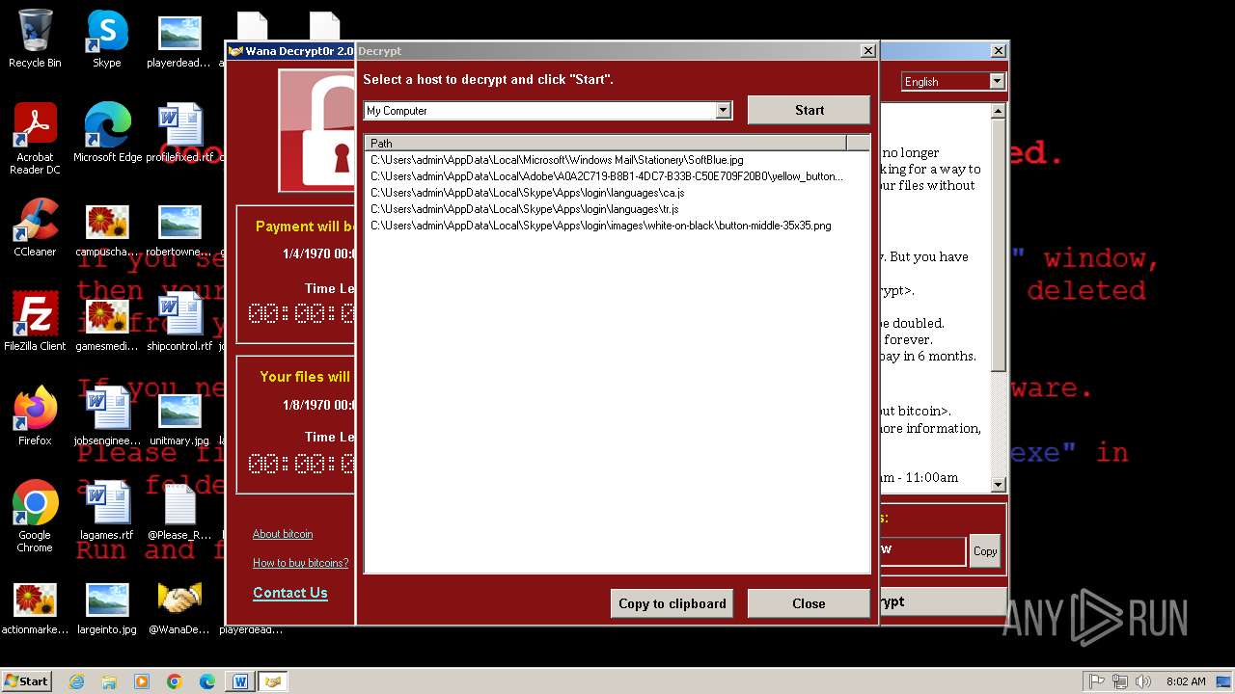Click Start to begin decryption
The height and width of the screenshot is (694, 1235).
[809, 110]
